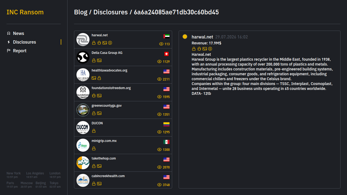Open the Della Casa Group AG disclosure
Image resolution: width=347 pixels, height=195 pixels.
(x=123, y=57)
